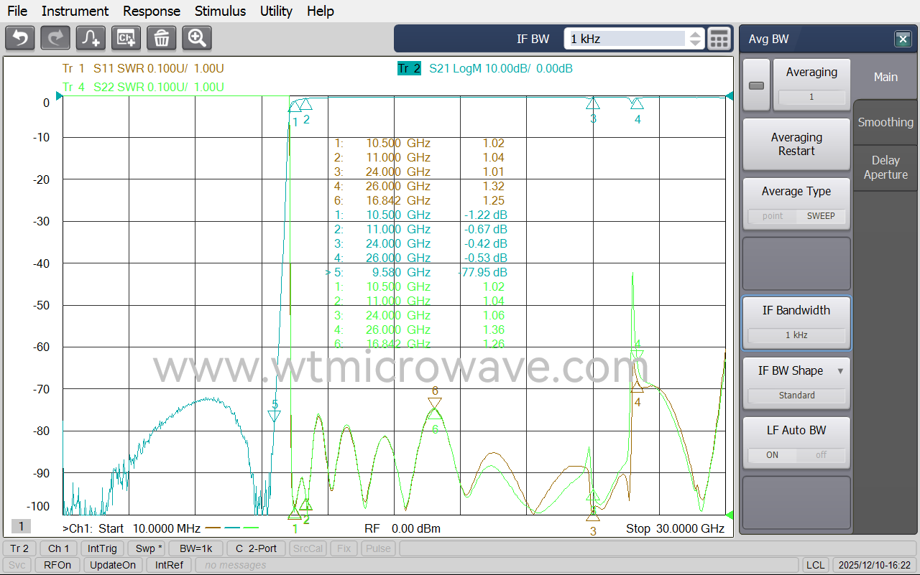Click the 'no messages' status field

tap(496, 565)
